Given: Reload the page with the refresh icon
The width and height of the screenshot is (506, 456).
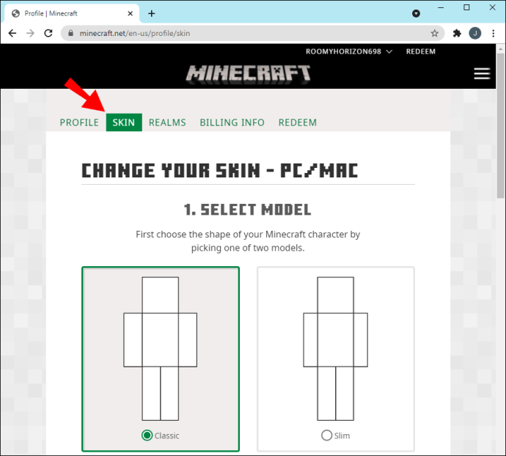Looking at the screenshot, I should tap(48, 33).
